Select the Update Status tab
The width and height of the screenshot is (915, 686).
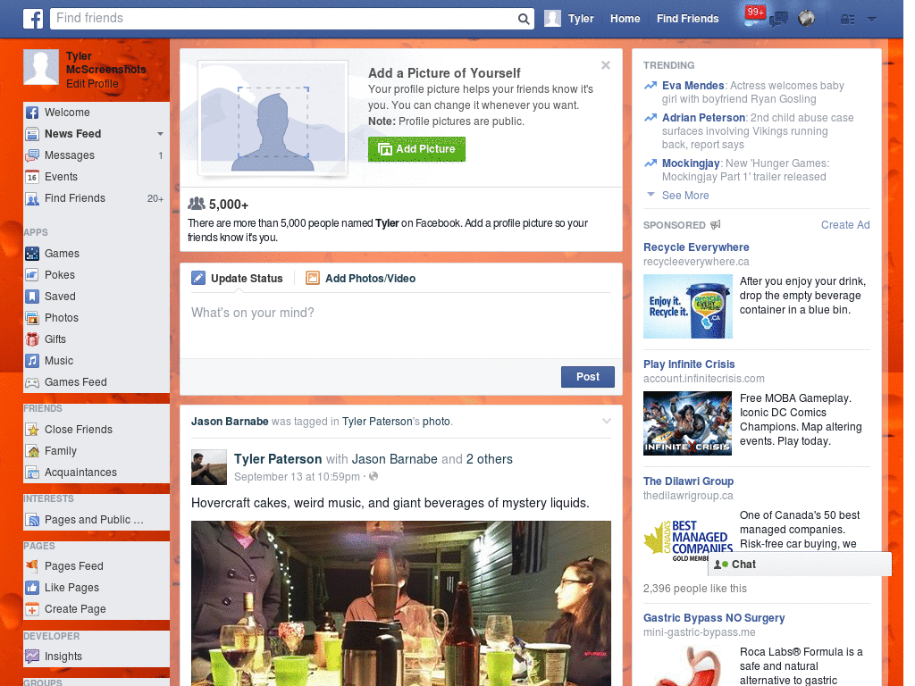[238, 279]
